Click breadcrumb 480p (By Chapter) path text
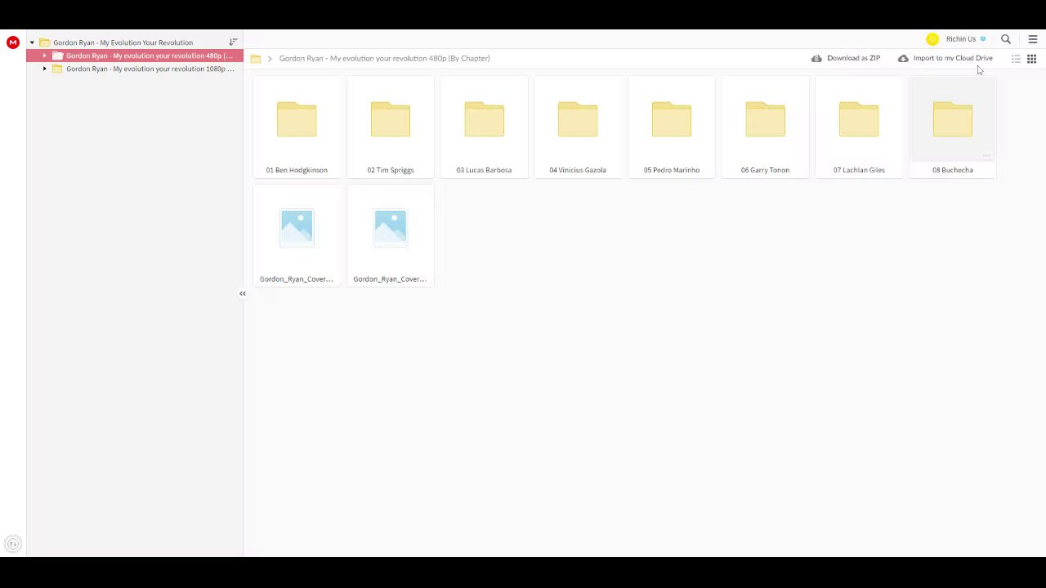 pos(384,58)
